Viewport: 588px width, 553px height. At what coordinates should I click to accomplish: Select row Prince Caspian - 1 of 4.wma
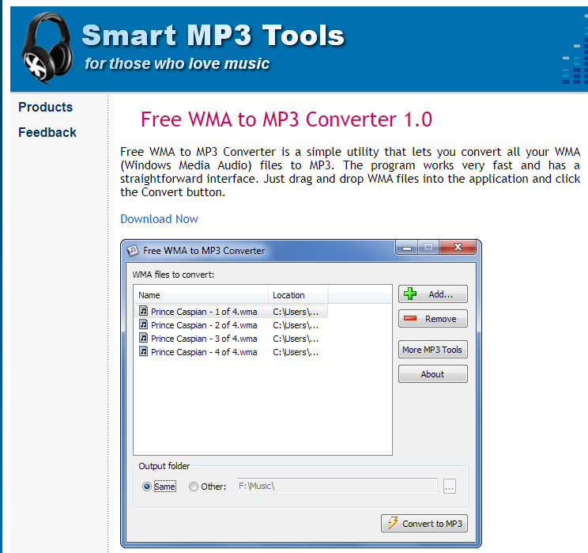point(231,312)
